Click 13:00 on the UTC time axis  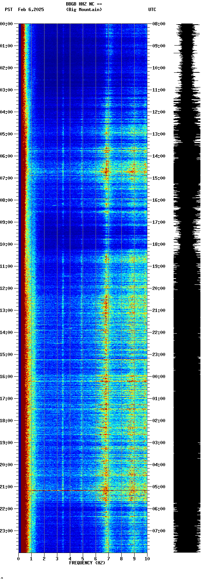[159, 134]
